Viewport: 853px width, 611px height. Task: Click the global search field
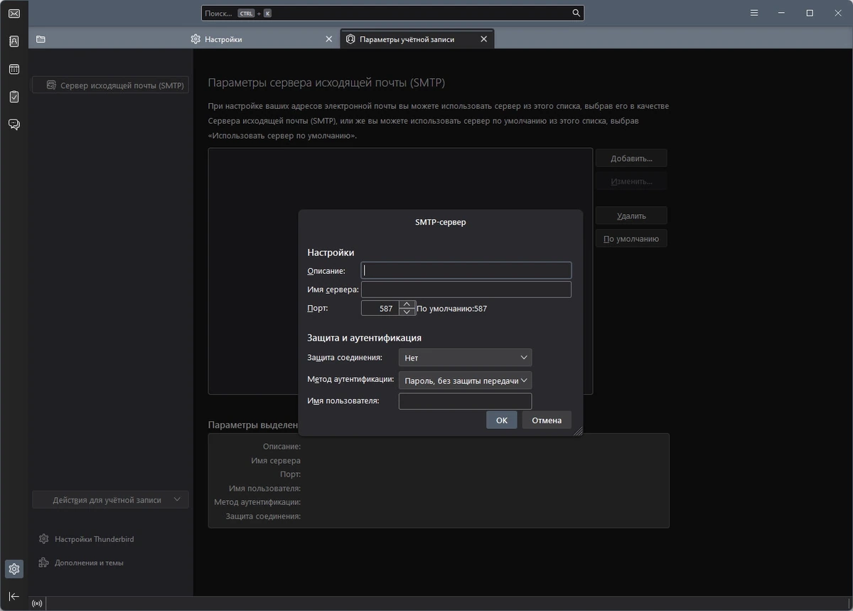click(x=392, y=13)
